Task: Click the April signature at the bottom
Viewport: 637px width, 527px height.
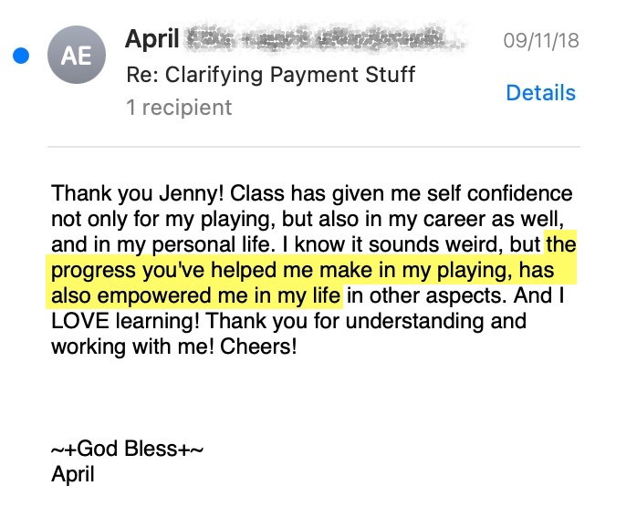Action: click(x=73, y=474)
